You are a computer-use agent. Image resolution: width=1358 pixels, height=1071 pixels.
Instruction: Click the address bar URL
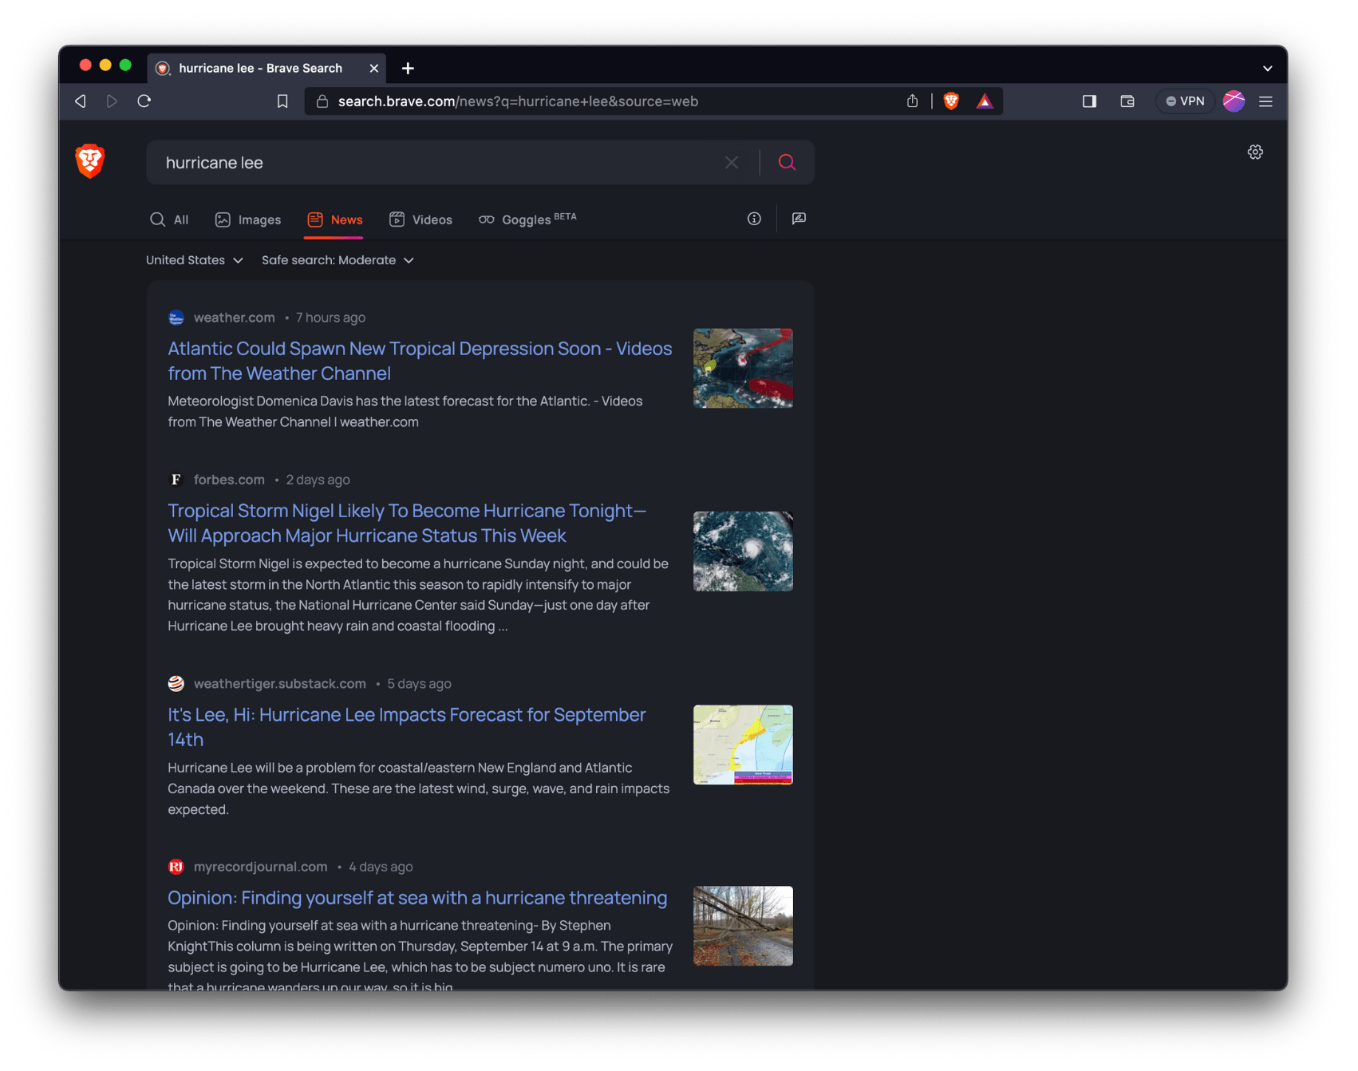coord(518,101)
